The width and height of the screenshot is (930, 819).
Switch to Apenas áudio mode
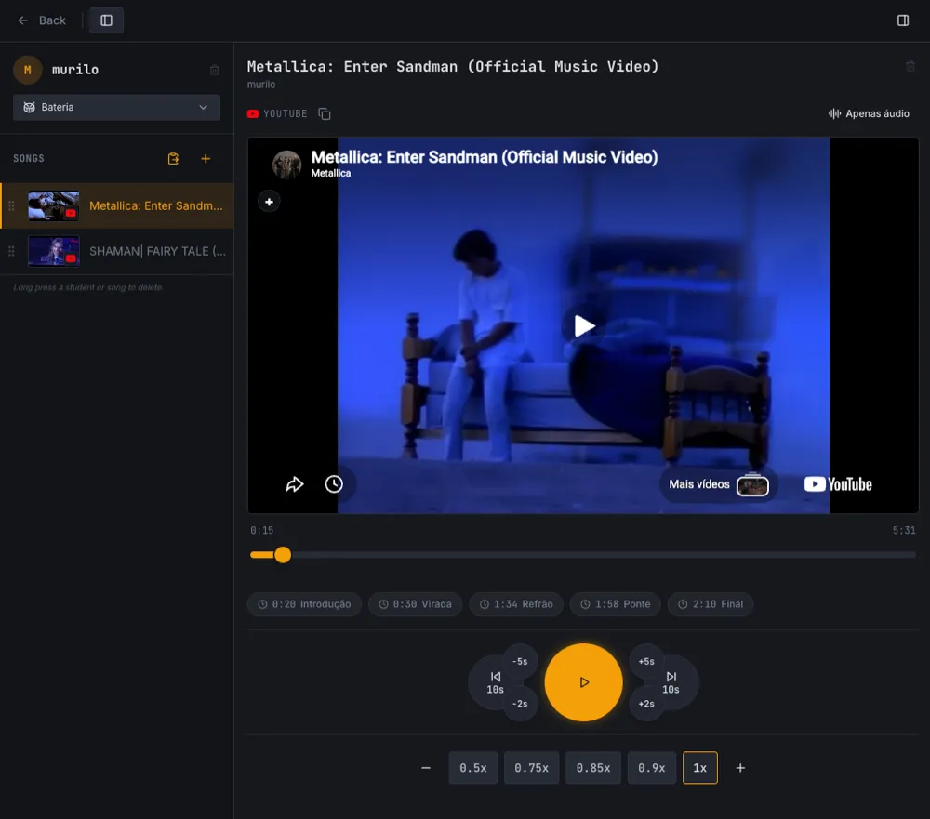[869, 113]
